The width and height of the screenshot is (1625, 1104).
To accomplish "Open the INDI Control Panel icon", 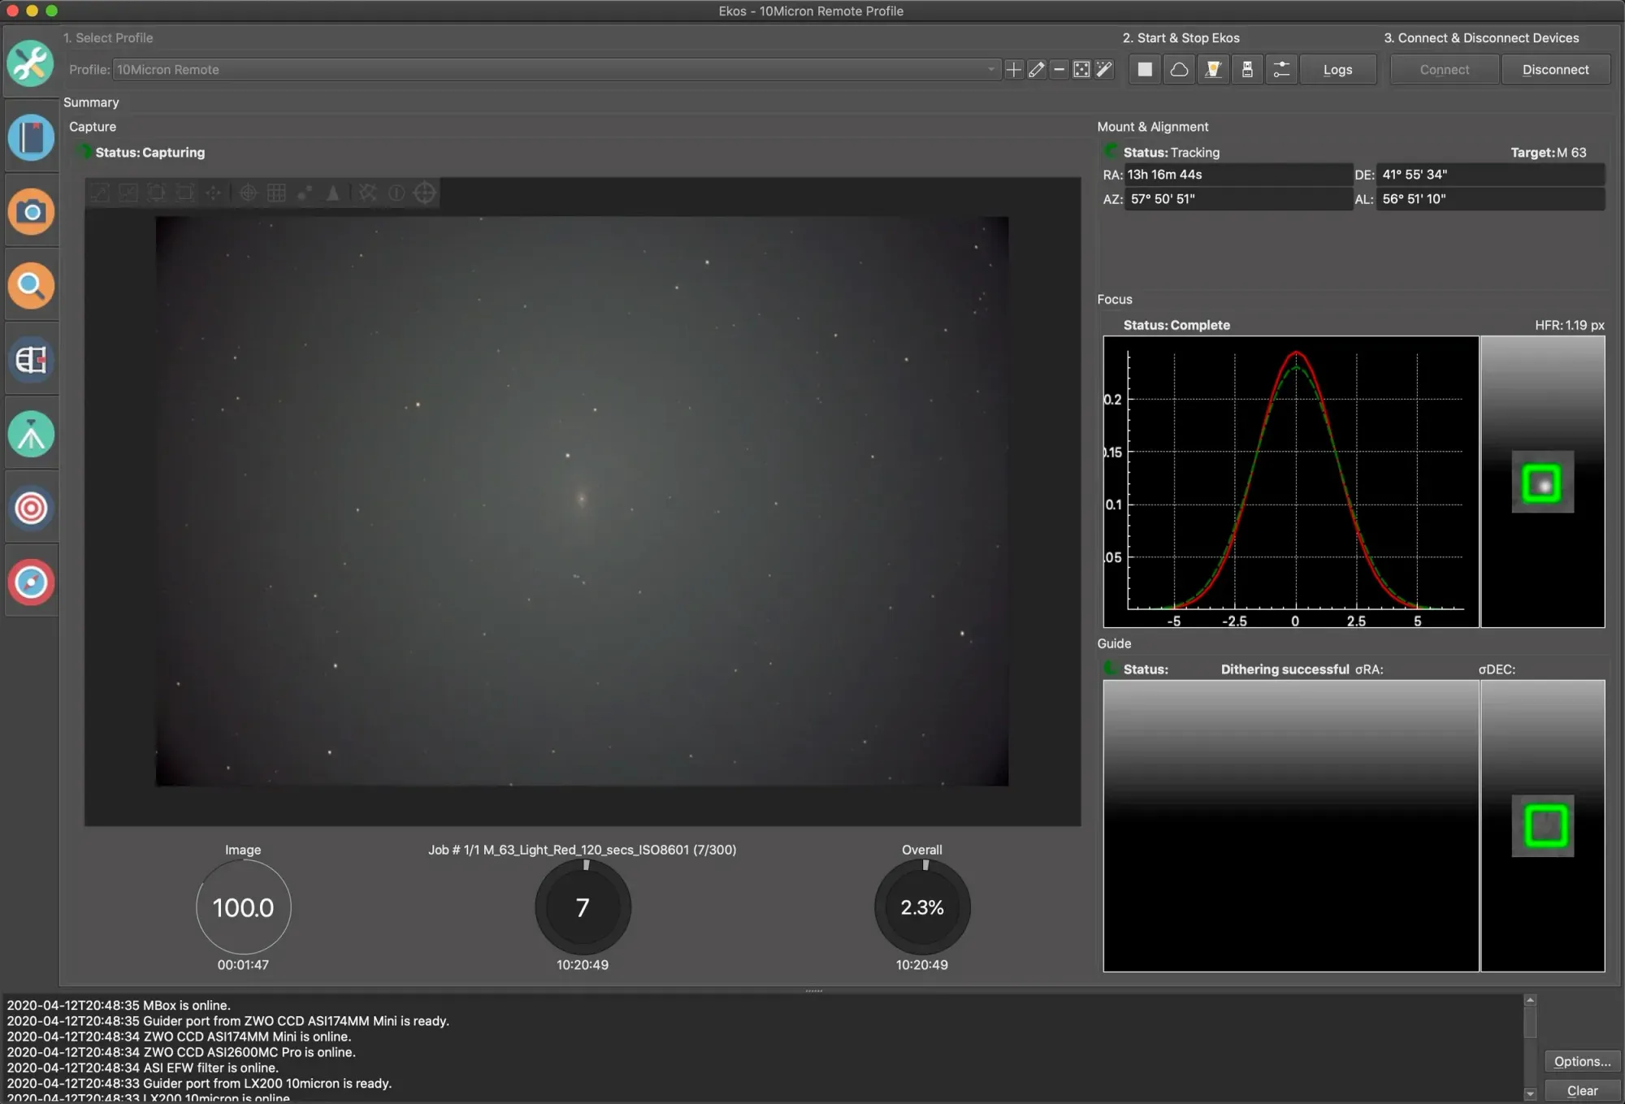I will pos(1247,69).
